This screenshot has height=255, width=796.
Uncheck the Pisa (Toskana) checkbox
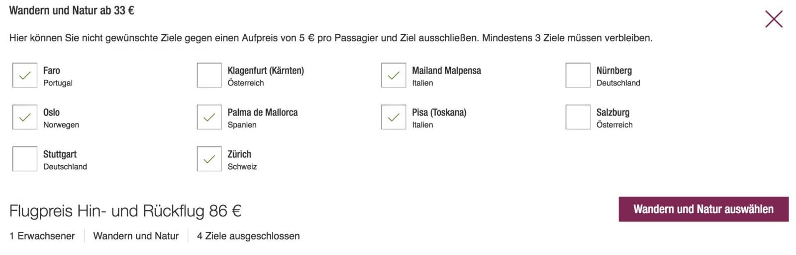tap(394, 117)
